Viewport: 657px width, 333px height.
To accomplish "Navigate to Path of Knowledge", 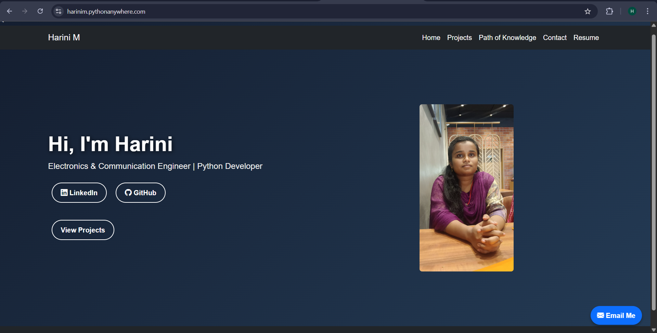I will tap(507, 38).
